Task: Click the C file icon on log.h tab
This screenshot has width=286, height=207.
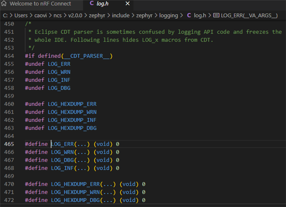Action: pyautogui.click(x=92, y=4)
